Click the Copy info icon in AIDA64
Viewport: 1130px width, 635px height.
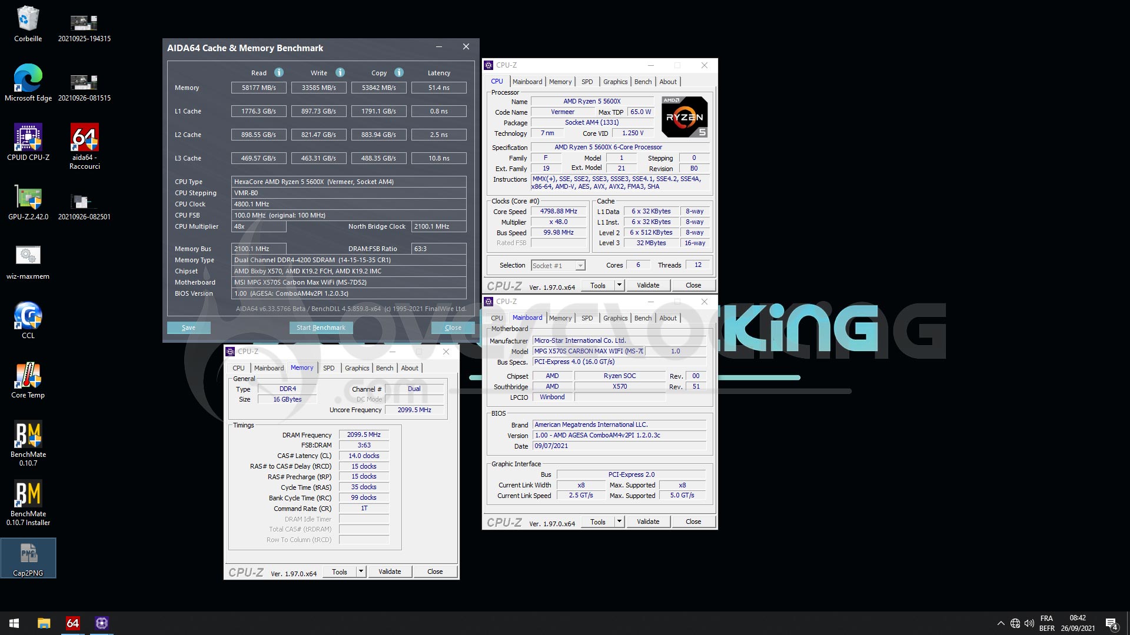[x=399, y=72]
